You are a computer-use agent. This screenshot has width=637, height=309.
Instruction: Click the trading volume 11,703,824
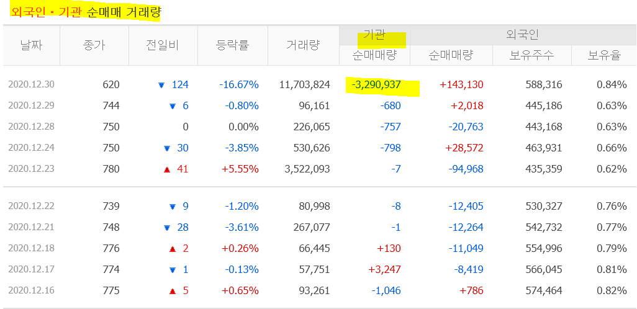(x=305, y=85)
